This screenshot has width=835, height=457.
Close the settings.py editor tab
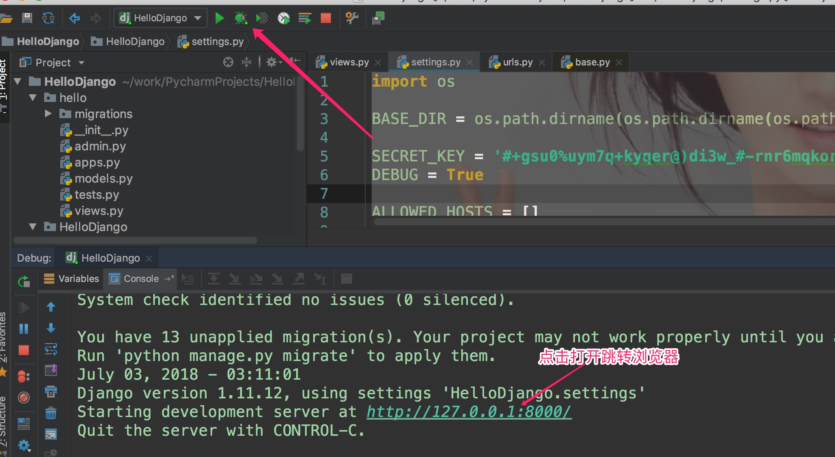point(470,63)
